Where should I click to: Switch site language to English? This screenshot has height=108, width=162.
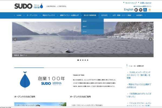(129, 10)
